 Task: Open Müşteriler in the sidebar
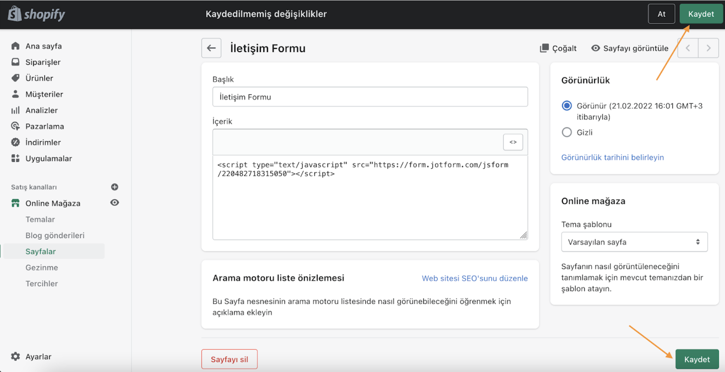[x=44, y=94]
